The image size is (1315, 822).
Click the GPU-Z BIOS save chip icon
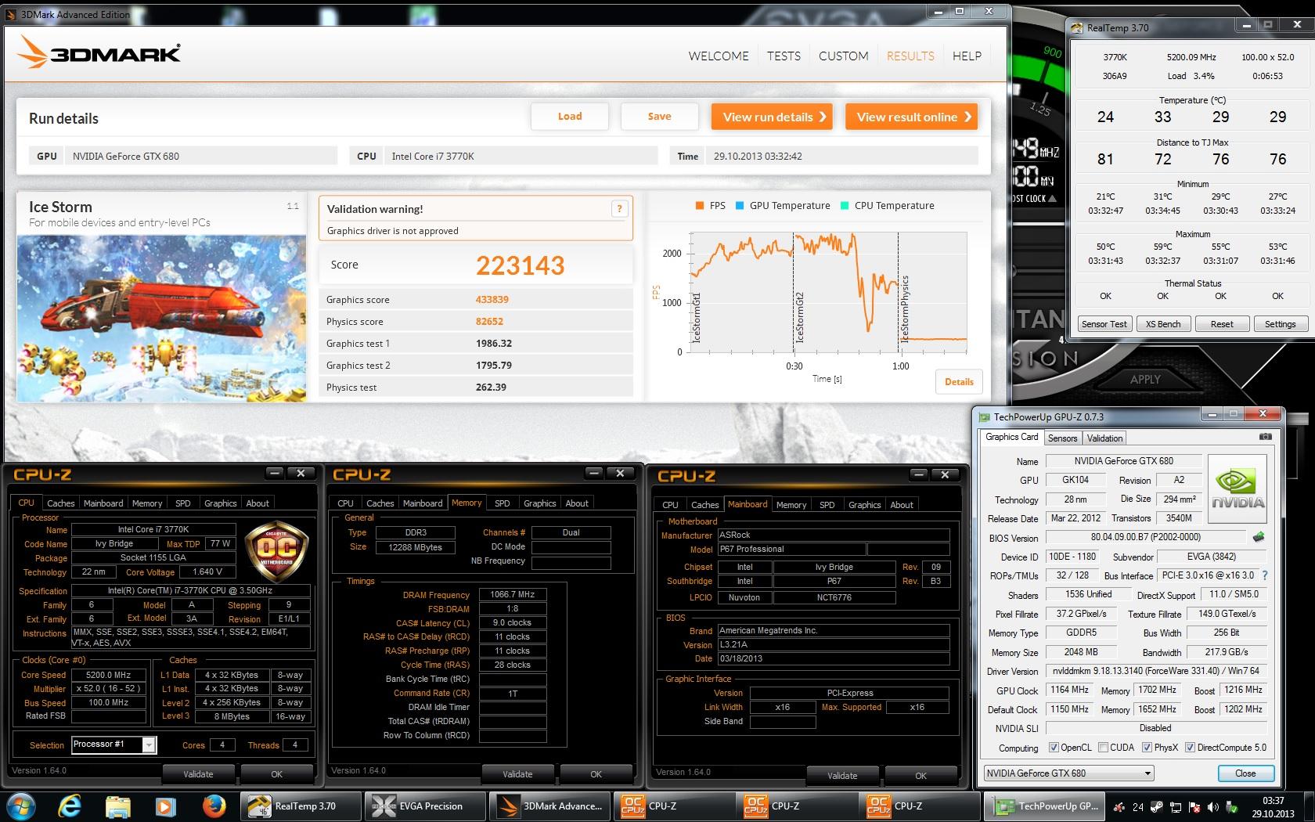[1259, 537]
